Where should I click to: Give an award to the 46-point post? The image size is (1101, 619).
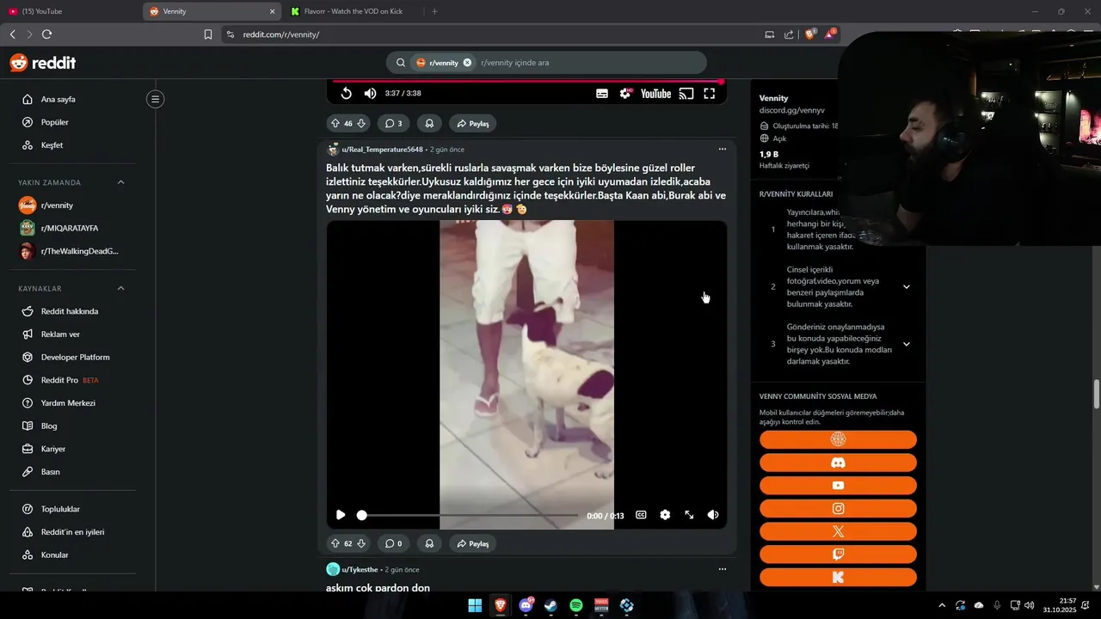click(428, 124)
